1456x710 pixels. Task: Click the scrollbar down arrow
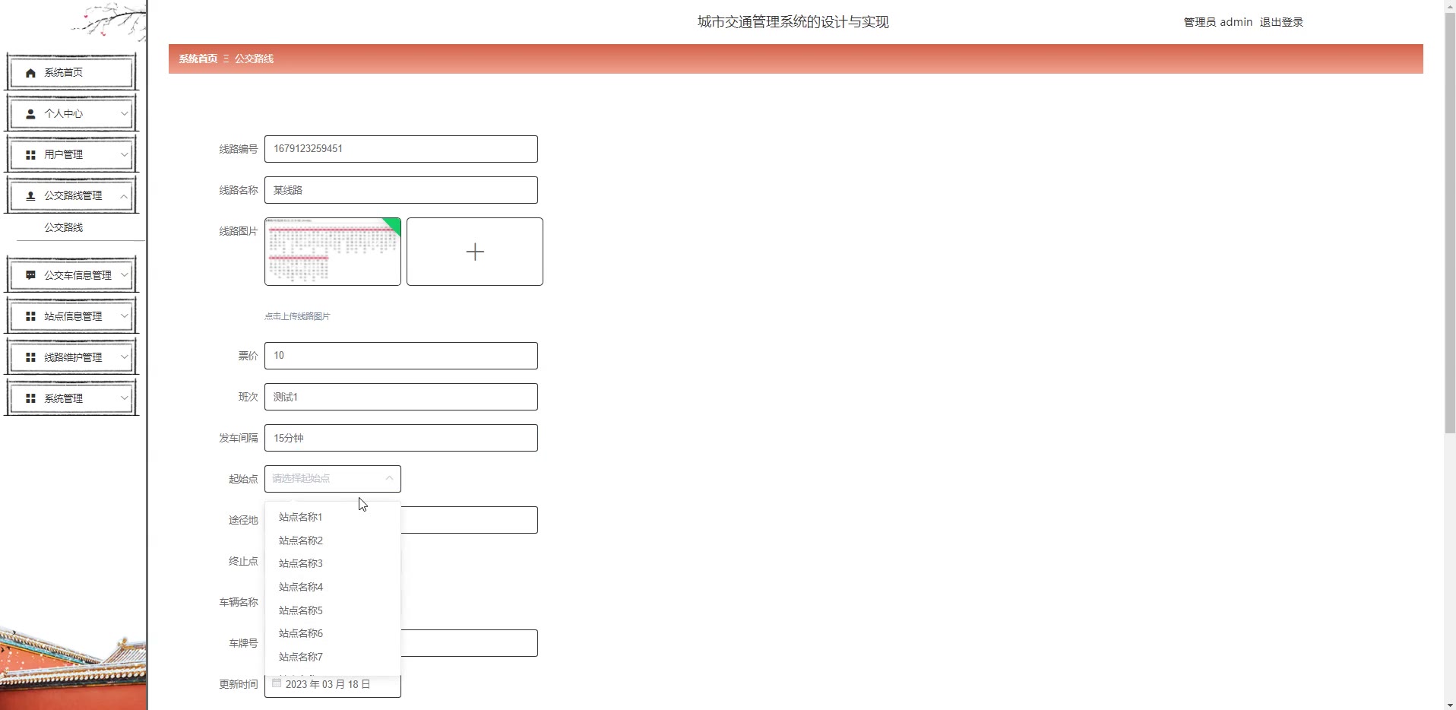(x=1450, y=704)
